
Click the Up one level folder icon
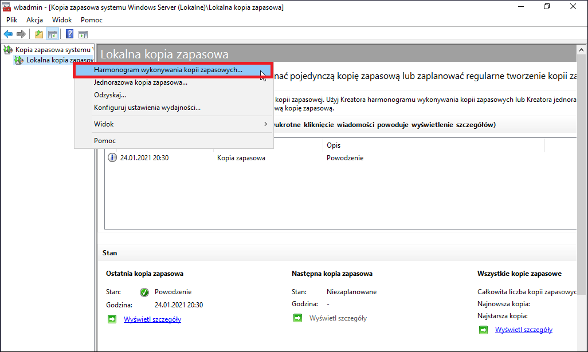(x=38, y=34)
